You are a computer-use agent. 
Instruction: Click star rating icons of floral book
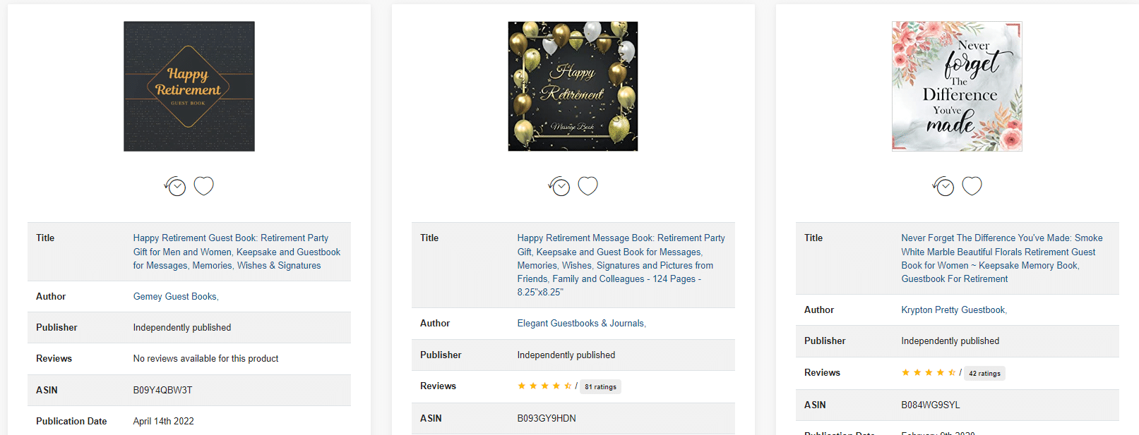pyautogui.click(x=929, y=372)
